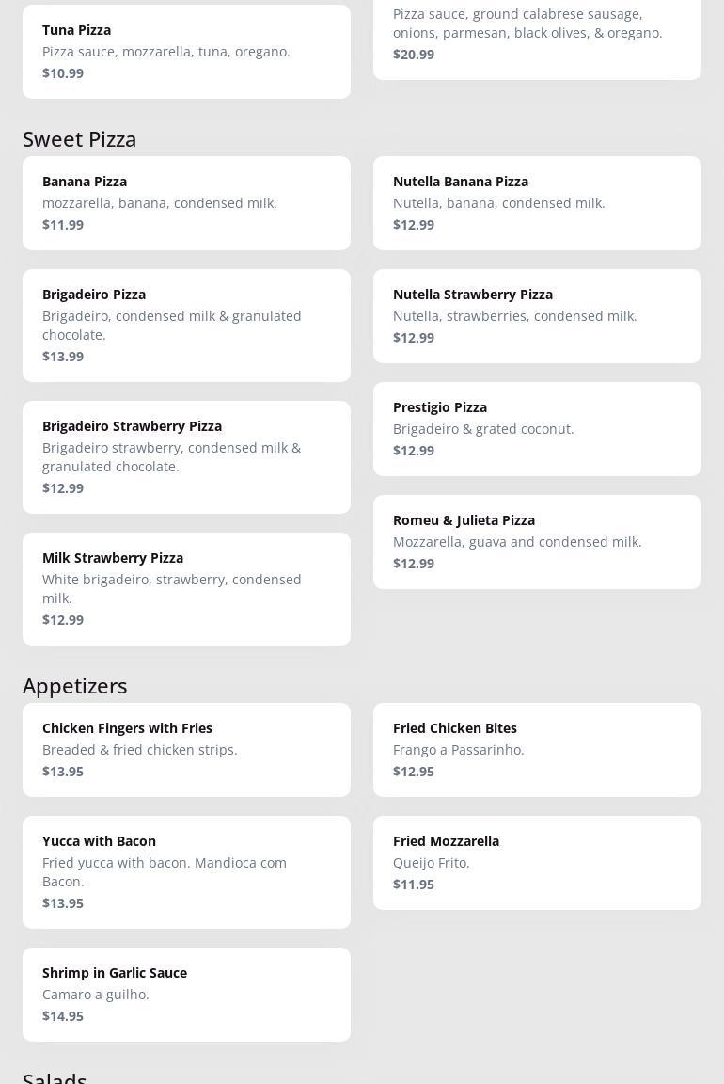Choose Nutella Banana Pizza

(x=537, y=202)
